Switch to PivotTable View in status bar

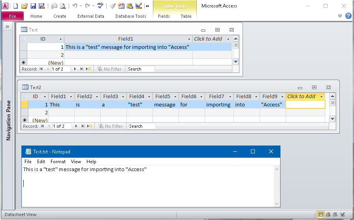pos(328,214)
